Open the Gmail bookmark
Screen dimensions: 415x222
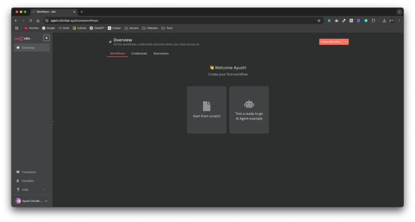[64, 28]
